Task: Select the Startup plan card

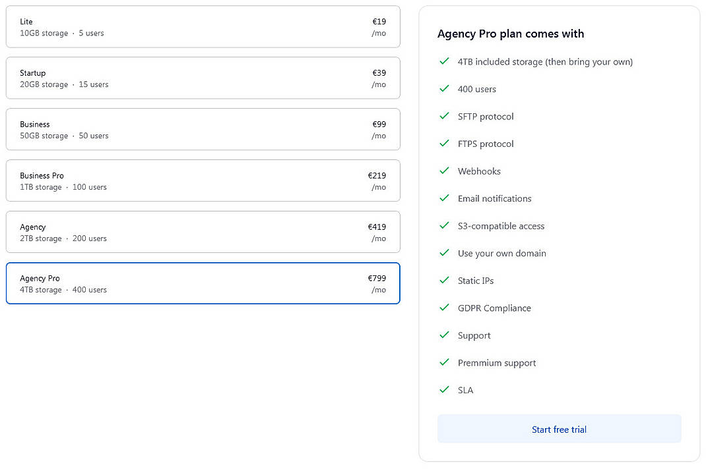Action: click(x=203, y=78)
